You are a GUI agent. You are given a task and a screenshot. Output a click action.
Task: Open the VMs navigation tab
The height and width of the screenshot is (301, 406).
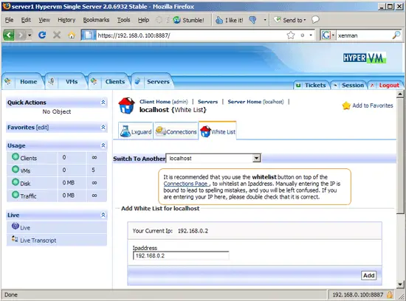[x=72, y=82]
